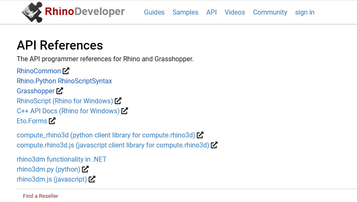Screen dimensions: 357x202
Task: Click external-link icon after compute.rhino3d.js javascript library
Action: (214, 145)
